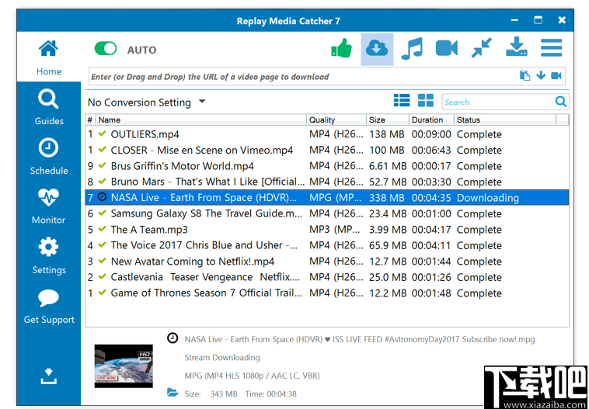Select Samsung Galaxy S8 The Travel Guide row
Screen dimensions: 589x409
click(327, 213)
